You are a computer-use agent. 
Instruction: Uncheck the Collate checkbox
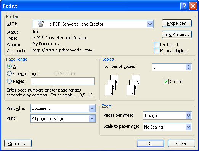coord(166,82)
